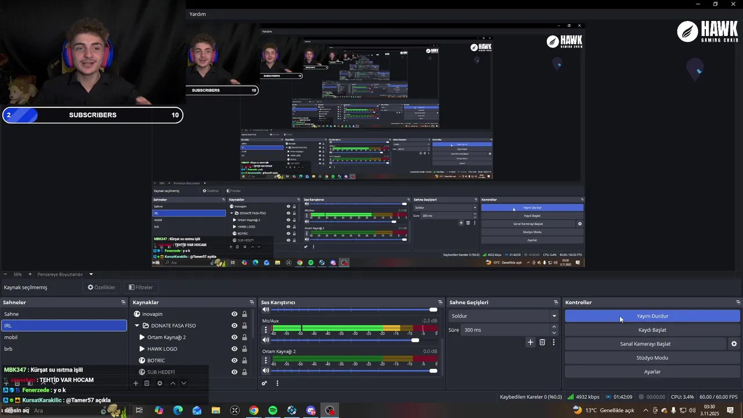Image resolution: width=743 pixels, height=418 pixels.
Task: Move source up with the arrow icon
Action: tap(172, 383)
